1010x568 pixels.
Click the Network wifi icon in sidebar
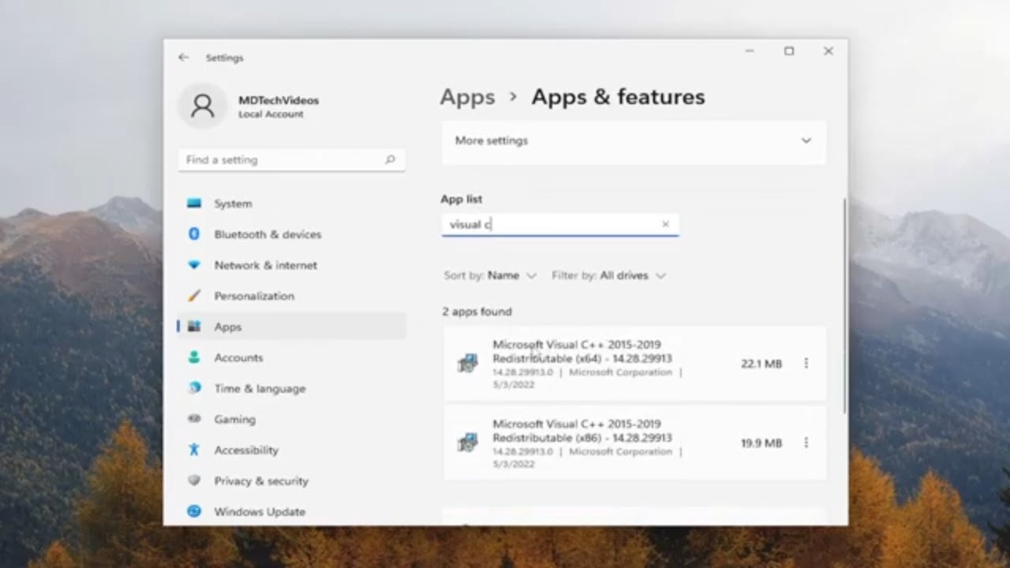click(194, 265)
